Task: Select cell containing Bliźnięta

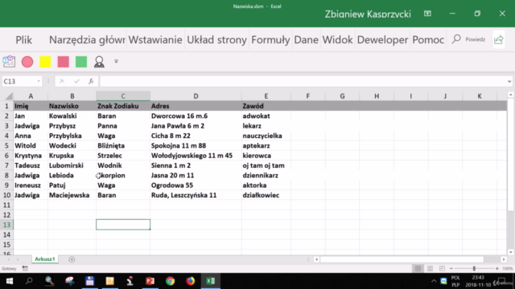Action: (123, 145)
